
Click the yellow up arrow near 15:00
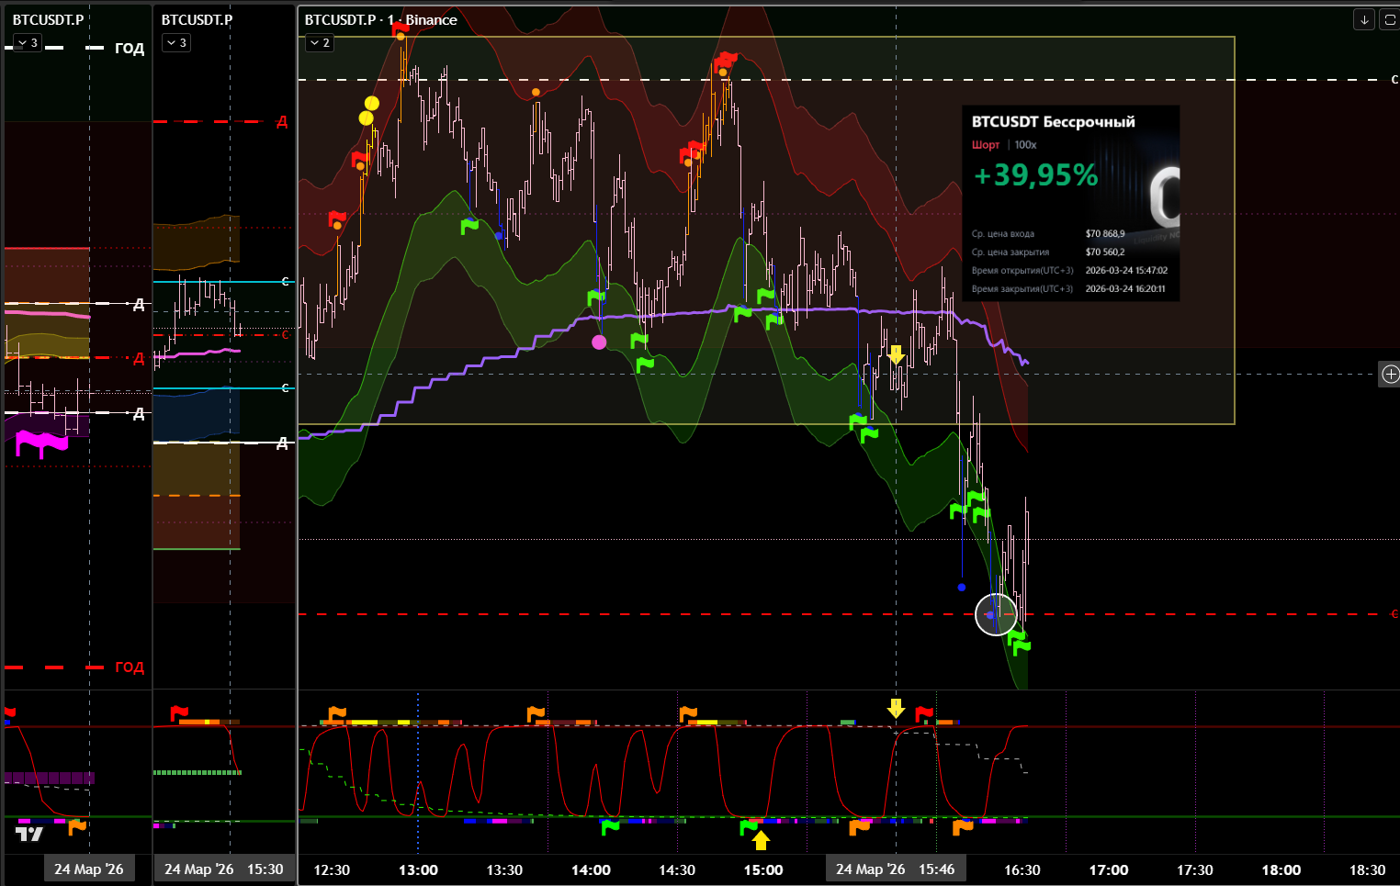(761, 840)
